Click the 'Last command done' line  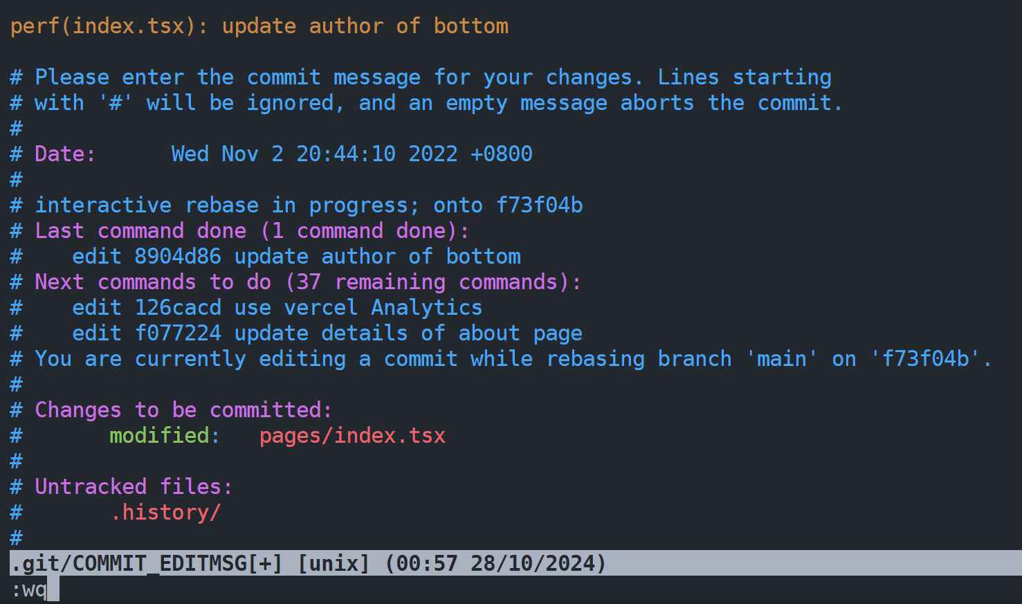click(x=239, y=231)
